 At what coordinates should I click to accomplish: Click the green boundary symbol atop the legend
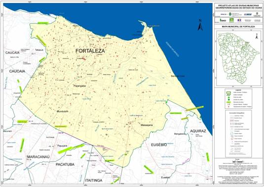(228, 93)
